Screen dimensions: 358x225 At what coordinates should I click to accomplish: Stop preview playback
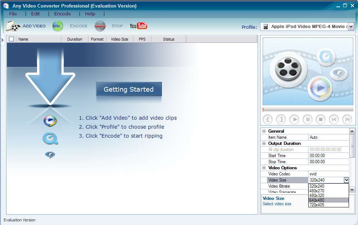320,119
